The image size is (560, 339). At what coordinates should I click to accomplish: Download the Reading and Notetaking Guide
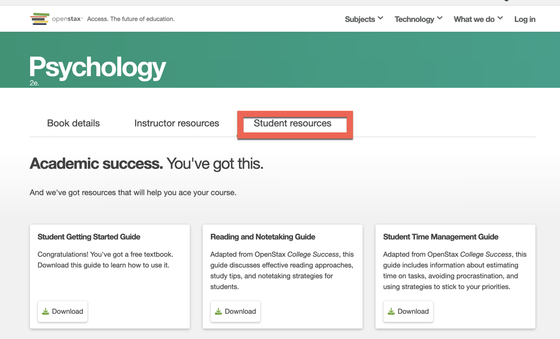[235, 311]
